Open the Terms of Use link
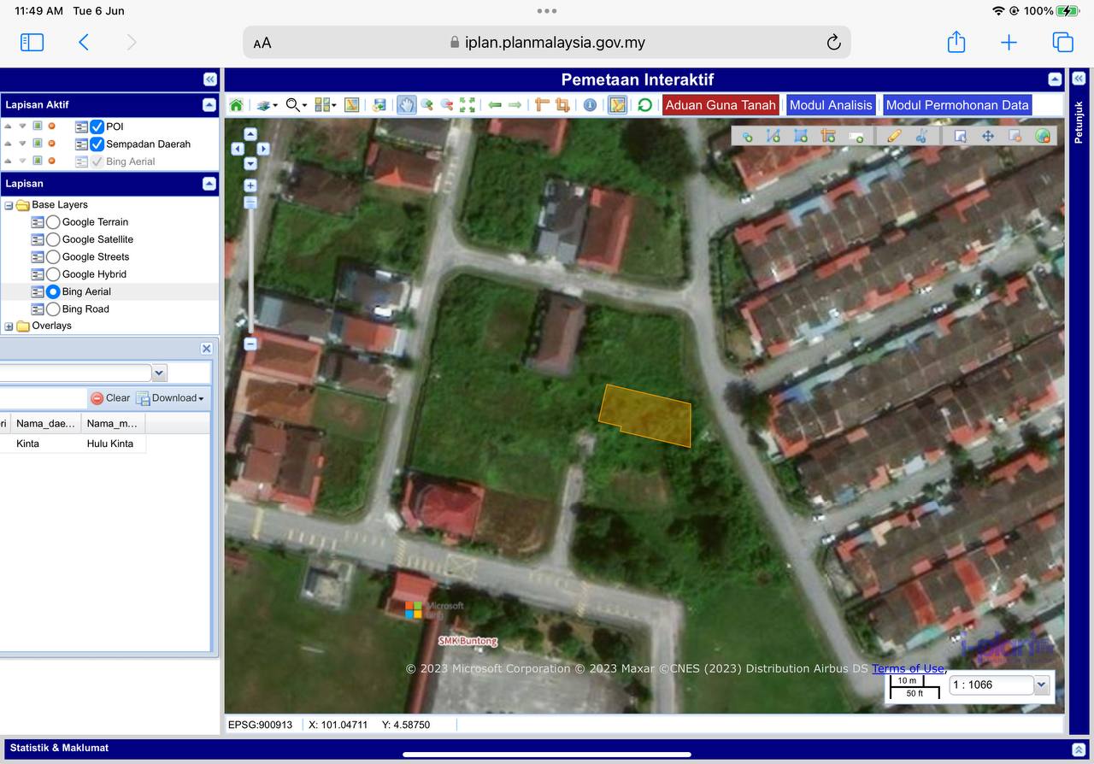Viewport: 1094px width, 764px height. coord(908,668)
